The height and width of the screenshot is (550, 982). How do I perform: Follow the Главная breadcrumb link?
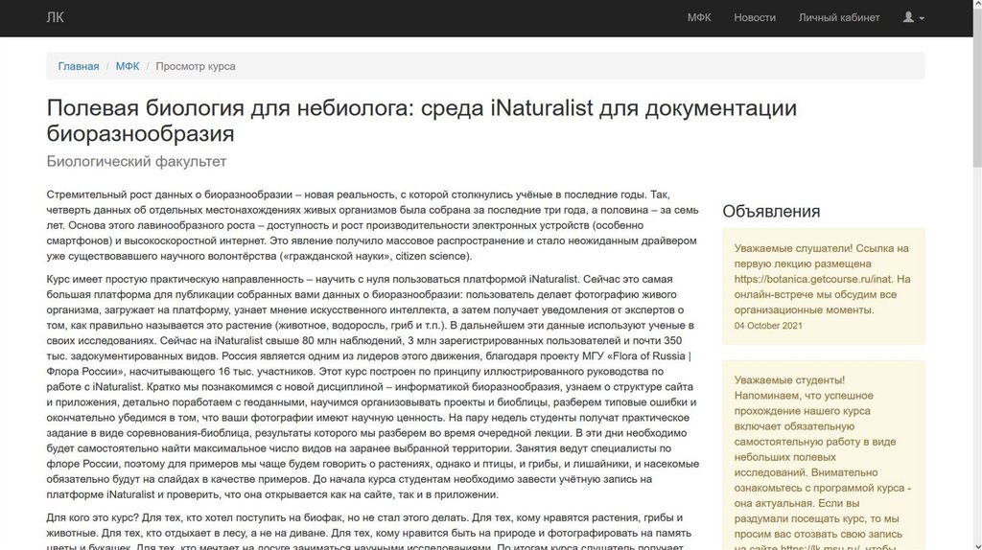(79, 66)
